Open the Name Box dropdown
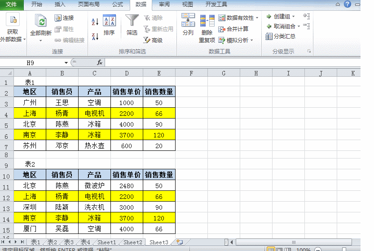The height and width of the screenshot is (251, 374). pos(66,63)
